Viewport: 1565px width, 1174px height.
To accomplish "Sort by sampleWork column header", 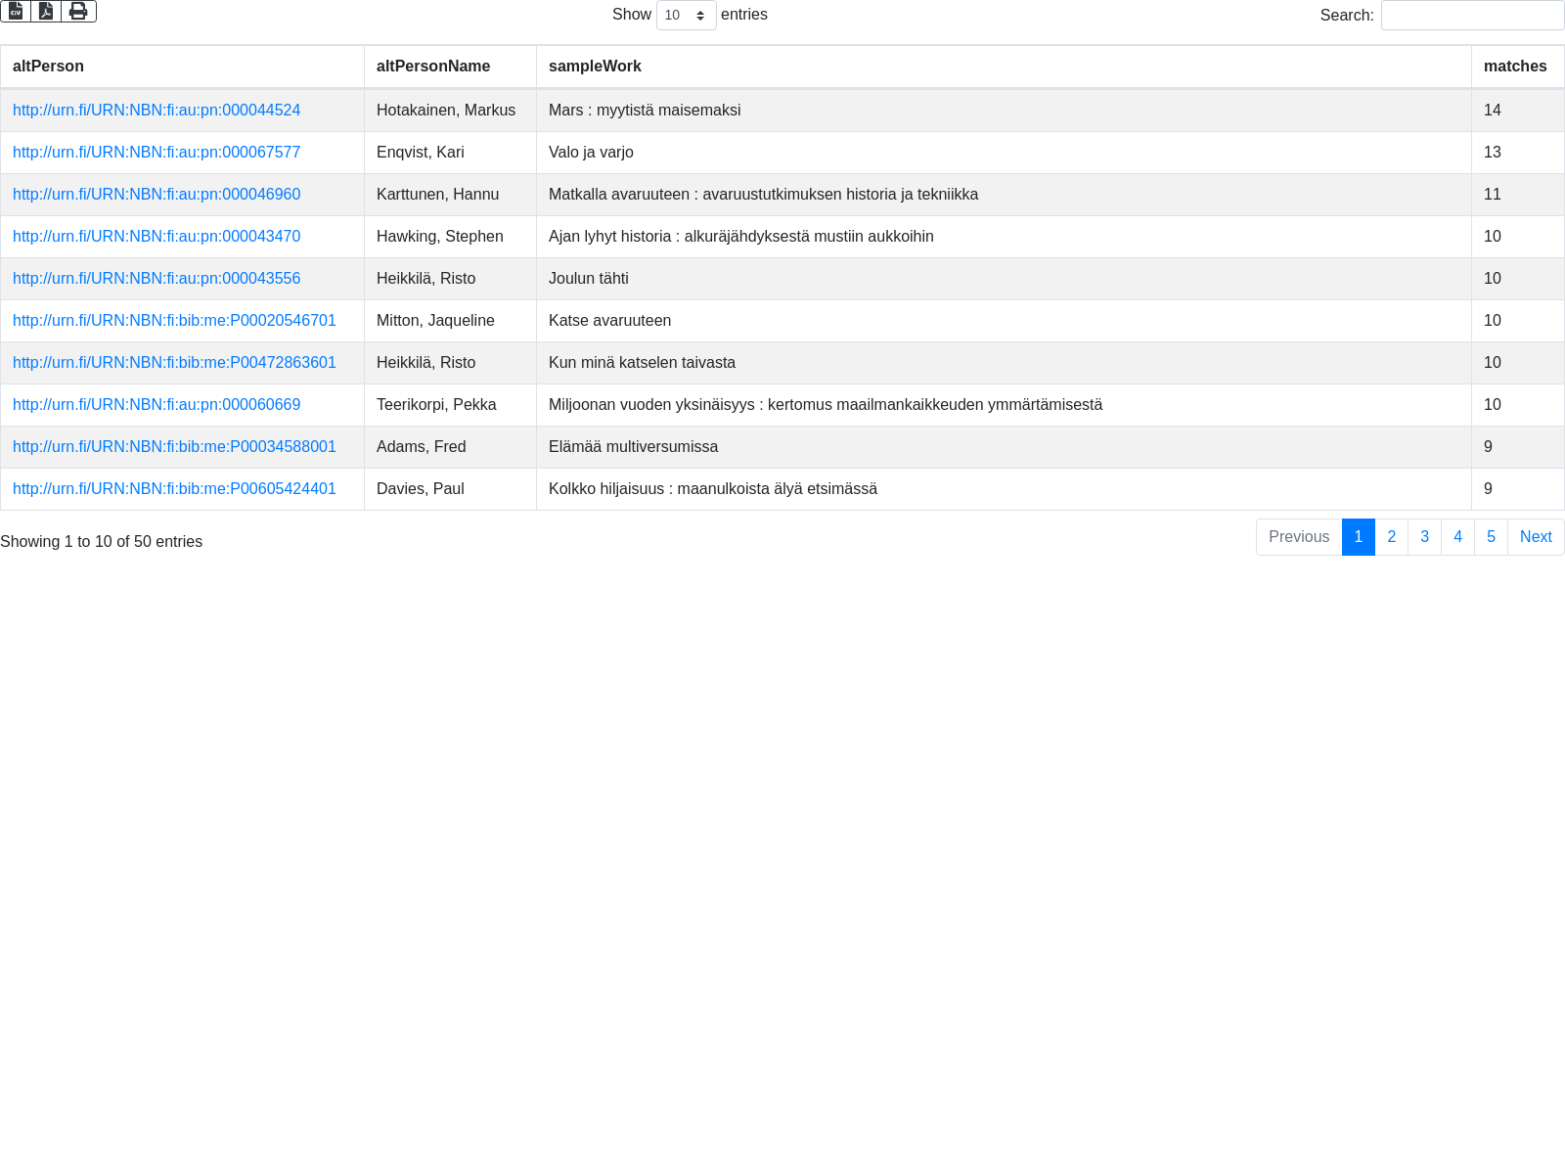I will 595,67.
